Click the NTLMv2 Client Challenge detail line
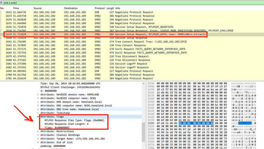 [x=70, y=87]
